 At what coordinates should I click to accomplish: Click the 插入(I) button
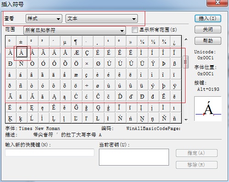pyautogui.click(x=208, y=19)
